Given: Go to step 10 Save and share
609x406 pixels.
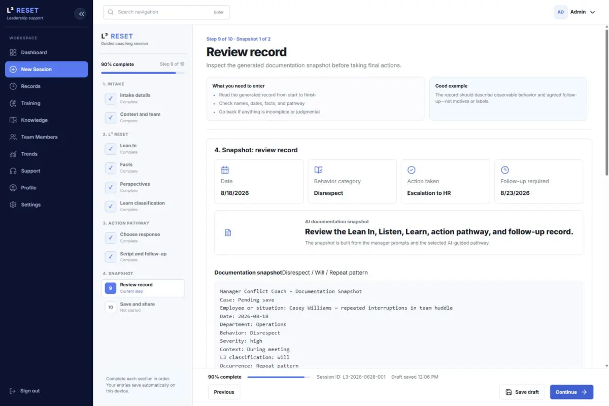Looking at the screenshot, I should coord(143,307).
